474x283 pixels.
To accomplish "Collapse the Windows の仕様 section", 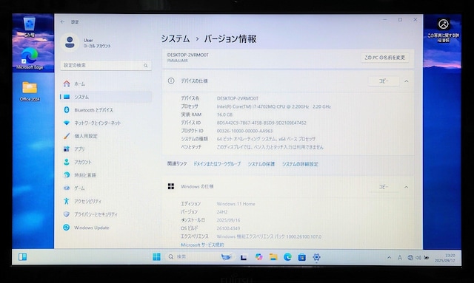I will click(407, 187).
